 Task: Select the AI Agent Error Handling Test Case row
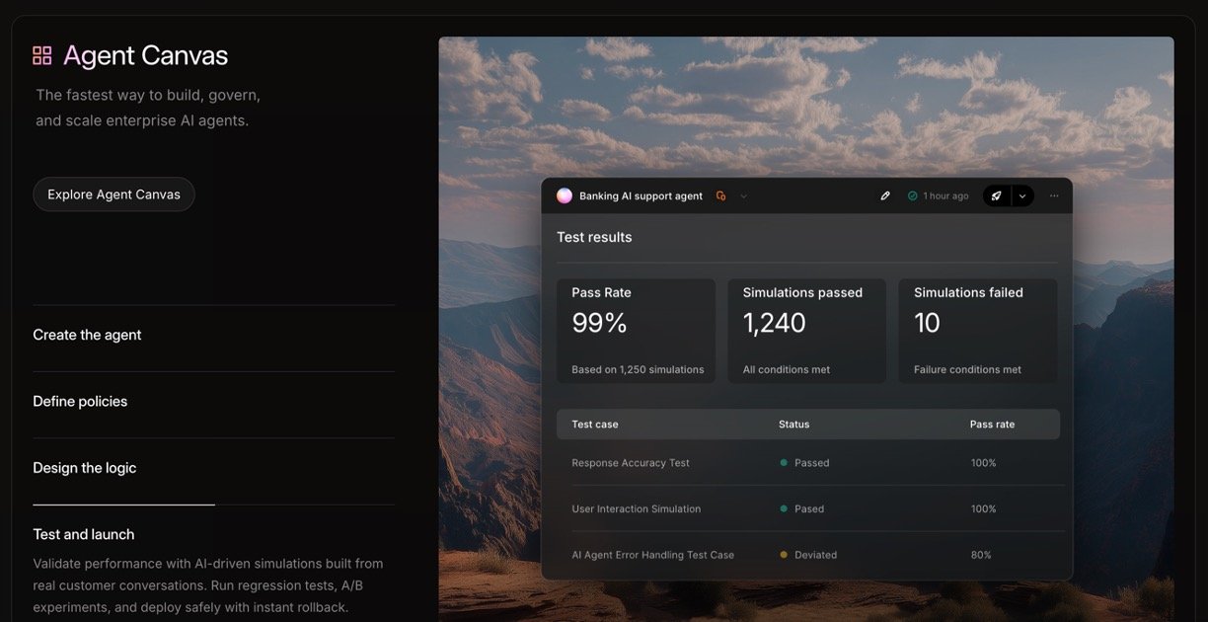click(x=652, y=555)
